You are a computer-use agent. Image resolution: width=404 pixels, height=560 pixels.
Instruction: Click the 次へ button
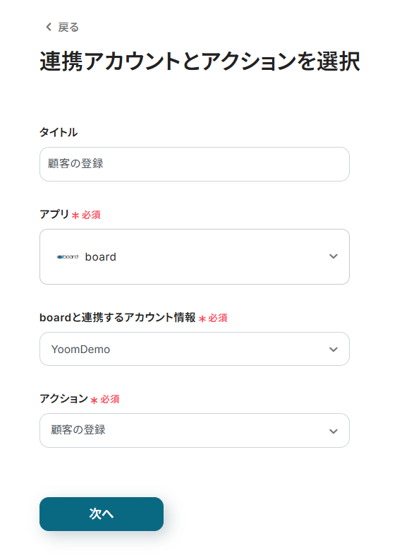click(x=102, y=514)
